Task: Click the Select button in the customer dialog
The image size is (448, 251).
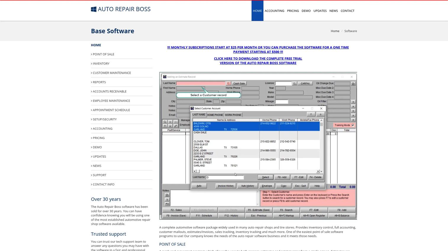Action: 265,177
